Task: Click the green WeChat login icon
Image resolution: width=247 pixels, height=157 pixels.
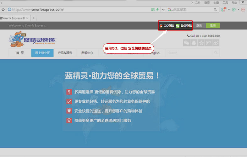Action: tap(178, 26)
